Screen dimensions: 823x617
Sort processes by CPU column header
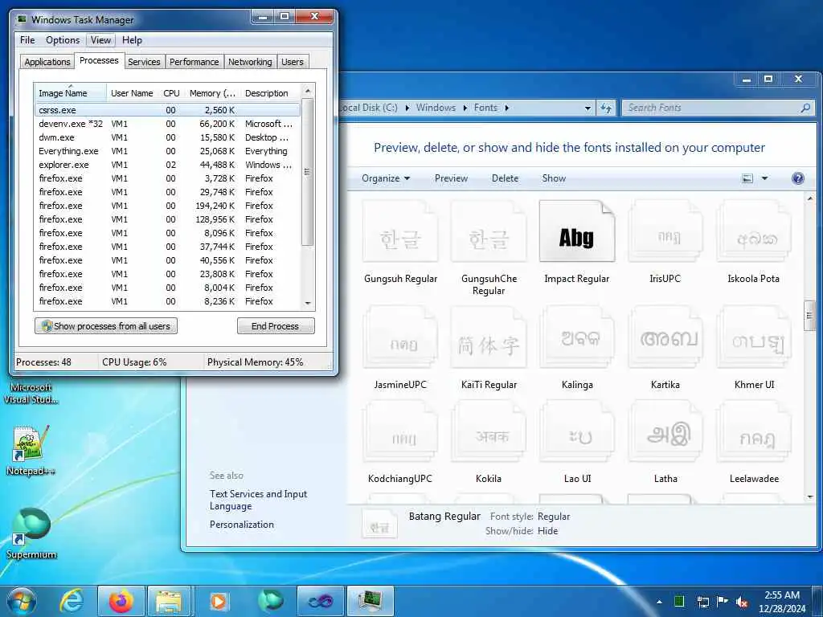pos(171,93)
